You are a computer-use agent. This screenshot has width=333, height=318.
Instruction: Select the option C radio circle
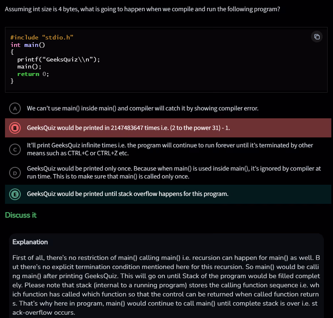[15, 149]
